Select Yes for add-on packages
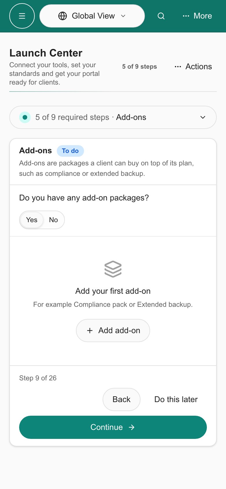226x489 pixels. point(32,220)
